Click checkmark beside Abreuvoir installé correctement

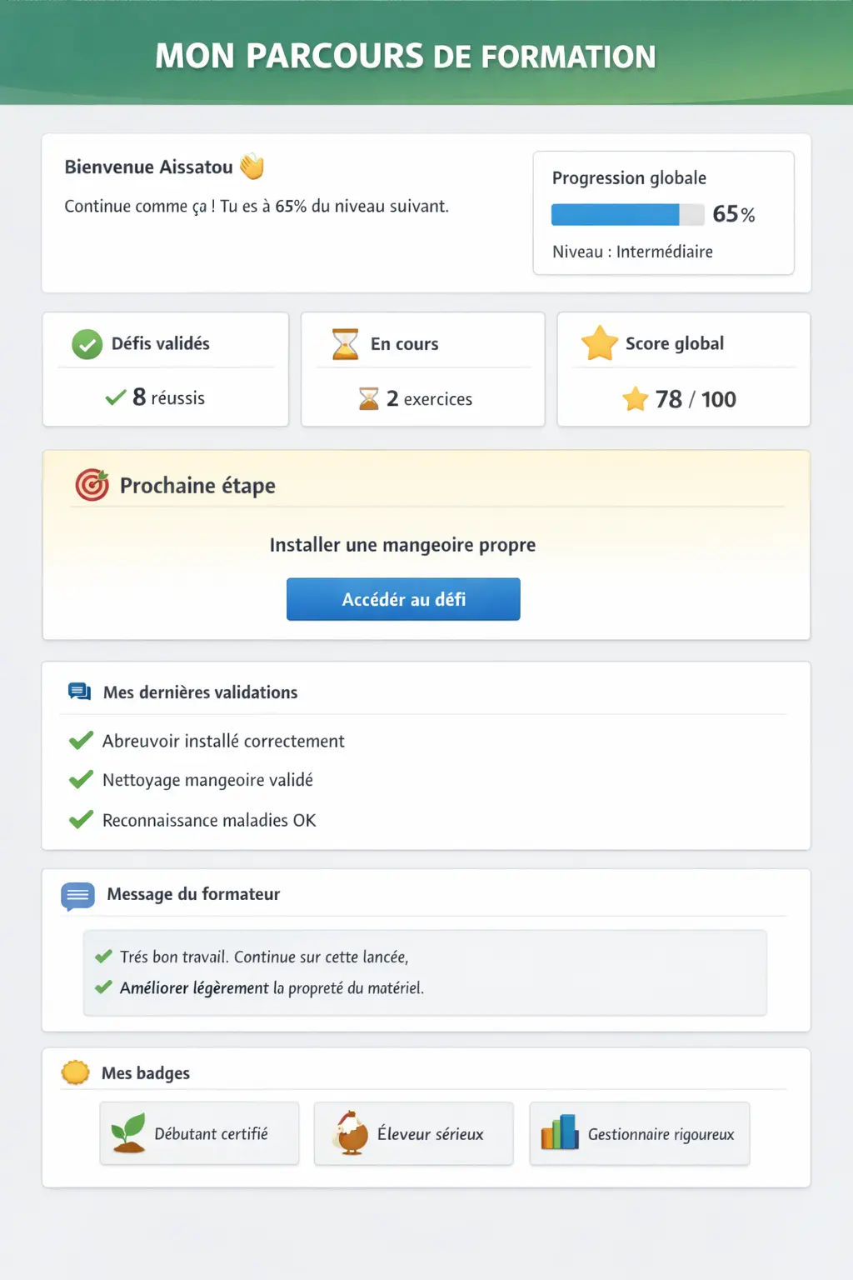pos(81,741)
